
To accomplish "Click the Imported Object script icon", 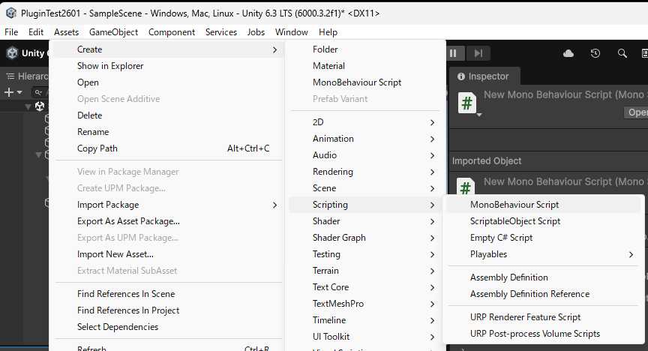I will click(x=466, y=187).
